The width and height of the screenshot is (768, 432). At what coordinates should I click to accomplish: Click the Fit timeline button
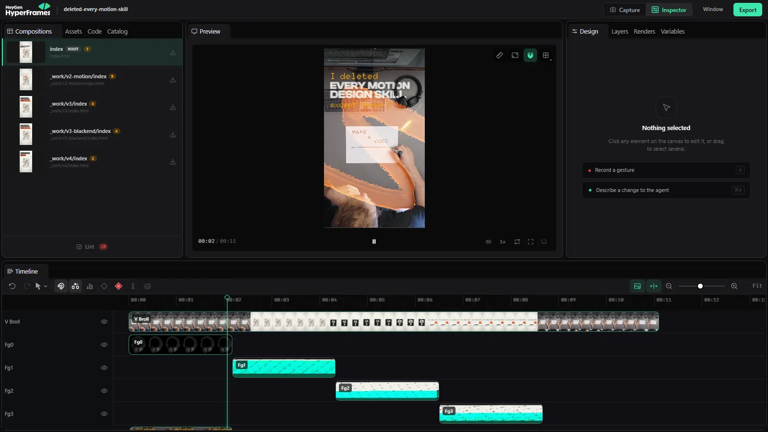click(x=757, y=286)
